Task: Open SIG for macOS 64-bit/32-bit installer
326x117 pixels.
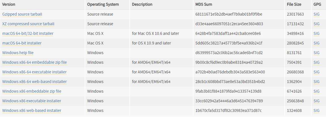Action: pyautogui.click(x=316, y=33)
